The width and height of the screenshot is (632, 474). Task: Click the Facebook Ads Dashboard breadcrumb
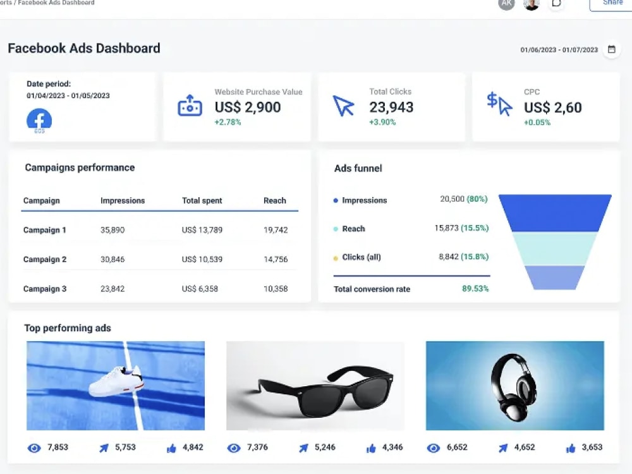click(x=56, y=3)
